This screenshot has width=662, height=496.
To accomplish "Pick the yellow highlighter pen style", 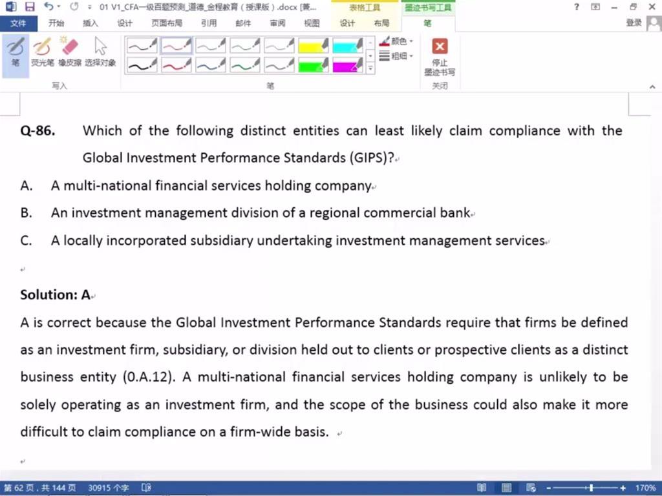I will point(314,45).
